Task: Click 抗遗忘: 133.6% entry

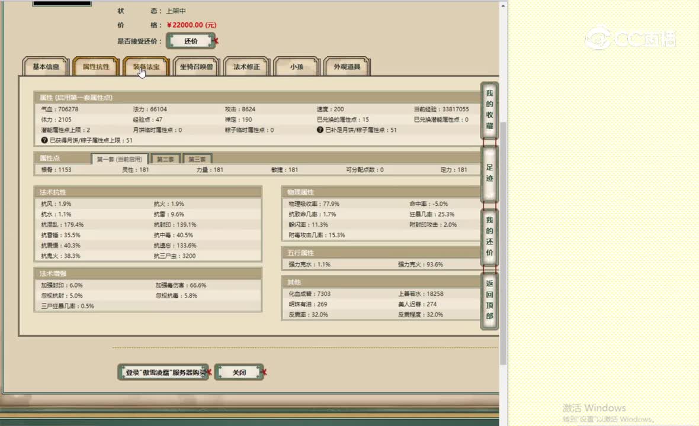Action: (x=175, y=246)
